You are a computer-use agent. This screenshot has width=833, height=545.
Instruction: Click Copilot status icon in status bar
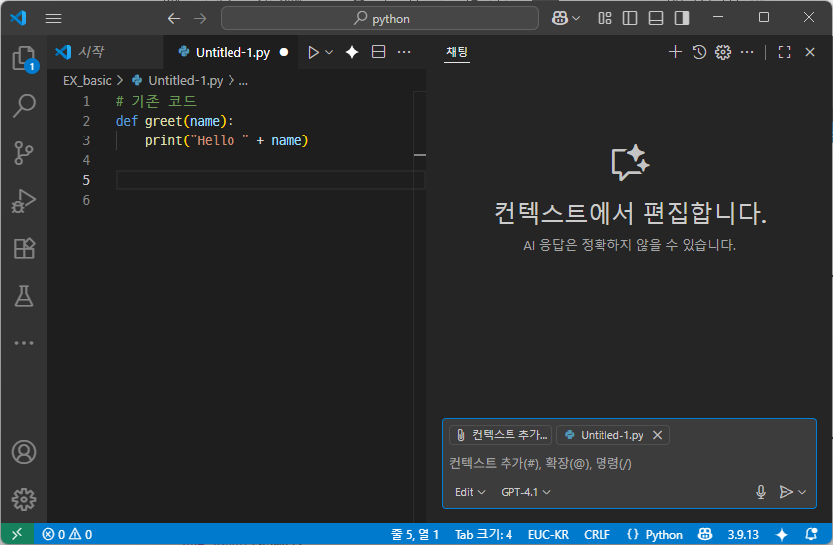click(x=705, y=534)
